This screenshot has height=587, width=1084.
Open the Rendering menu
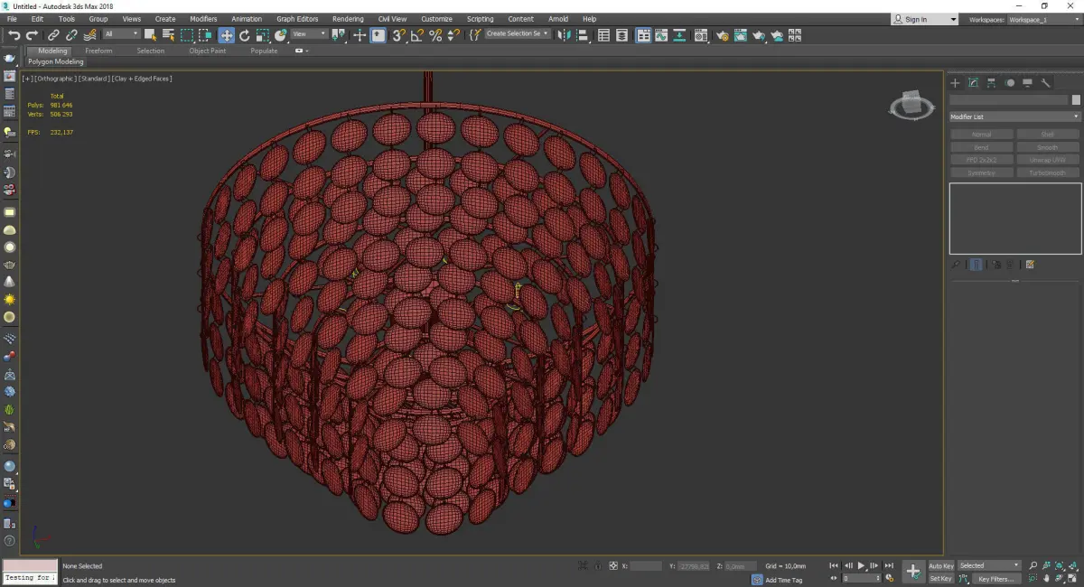(348, 19)
